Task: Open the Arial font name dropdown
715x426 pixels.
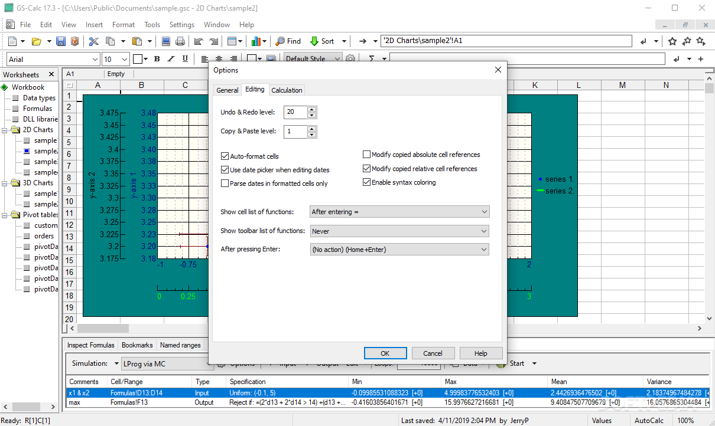Action: (x=95, y=59)
